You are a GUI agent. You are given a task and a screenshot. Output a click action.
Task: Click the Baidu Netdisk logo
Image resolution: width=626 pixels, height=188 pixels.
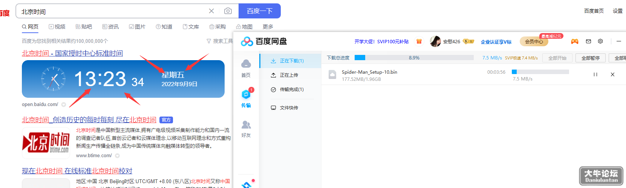[264, 41]
